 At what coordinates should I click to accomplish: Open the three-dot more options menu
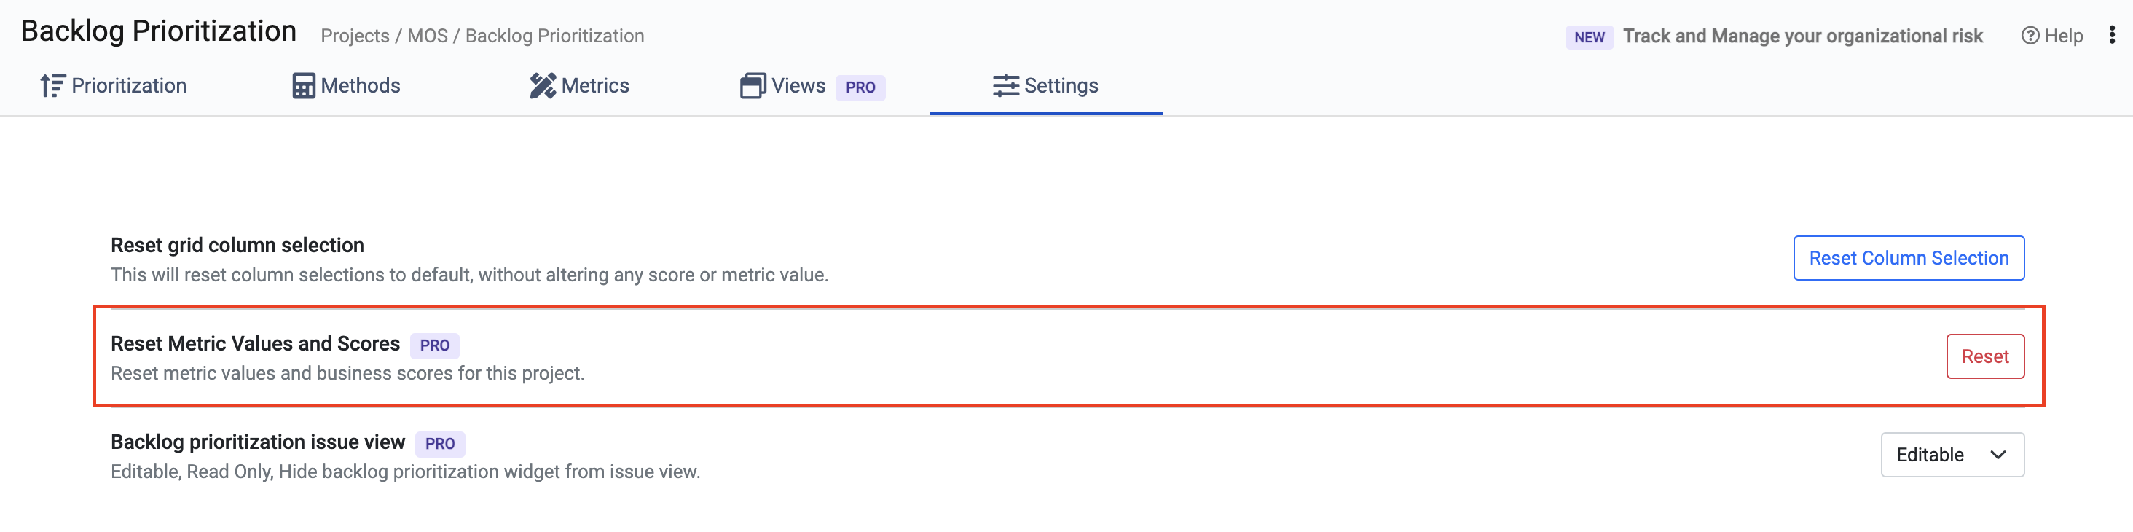click(2111, 35)
